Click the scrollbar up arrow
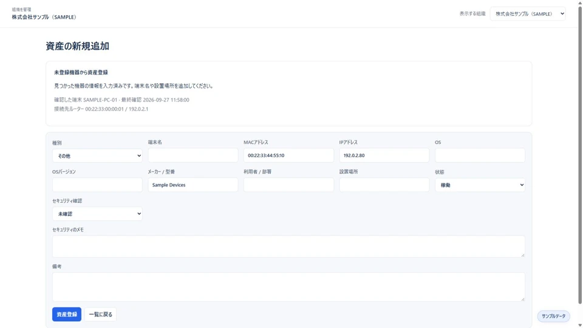This screenshot has width=583, height=328. pos(579,2)
